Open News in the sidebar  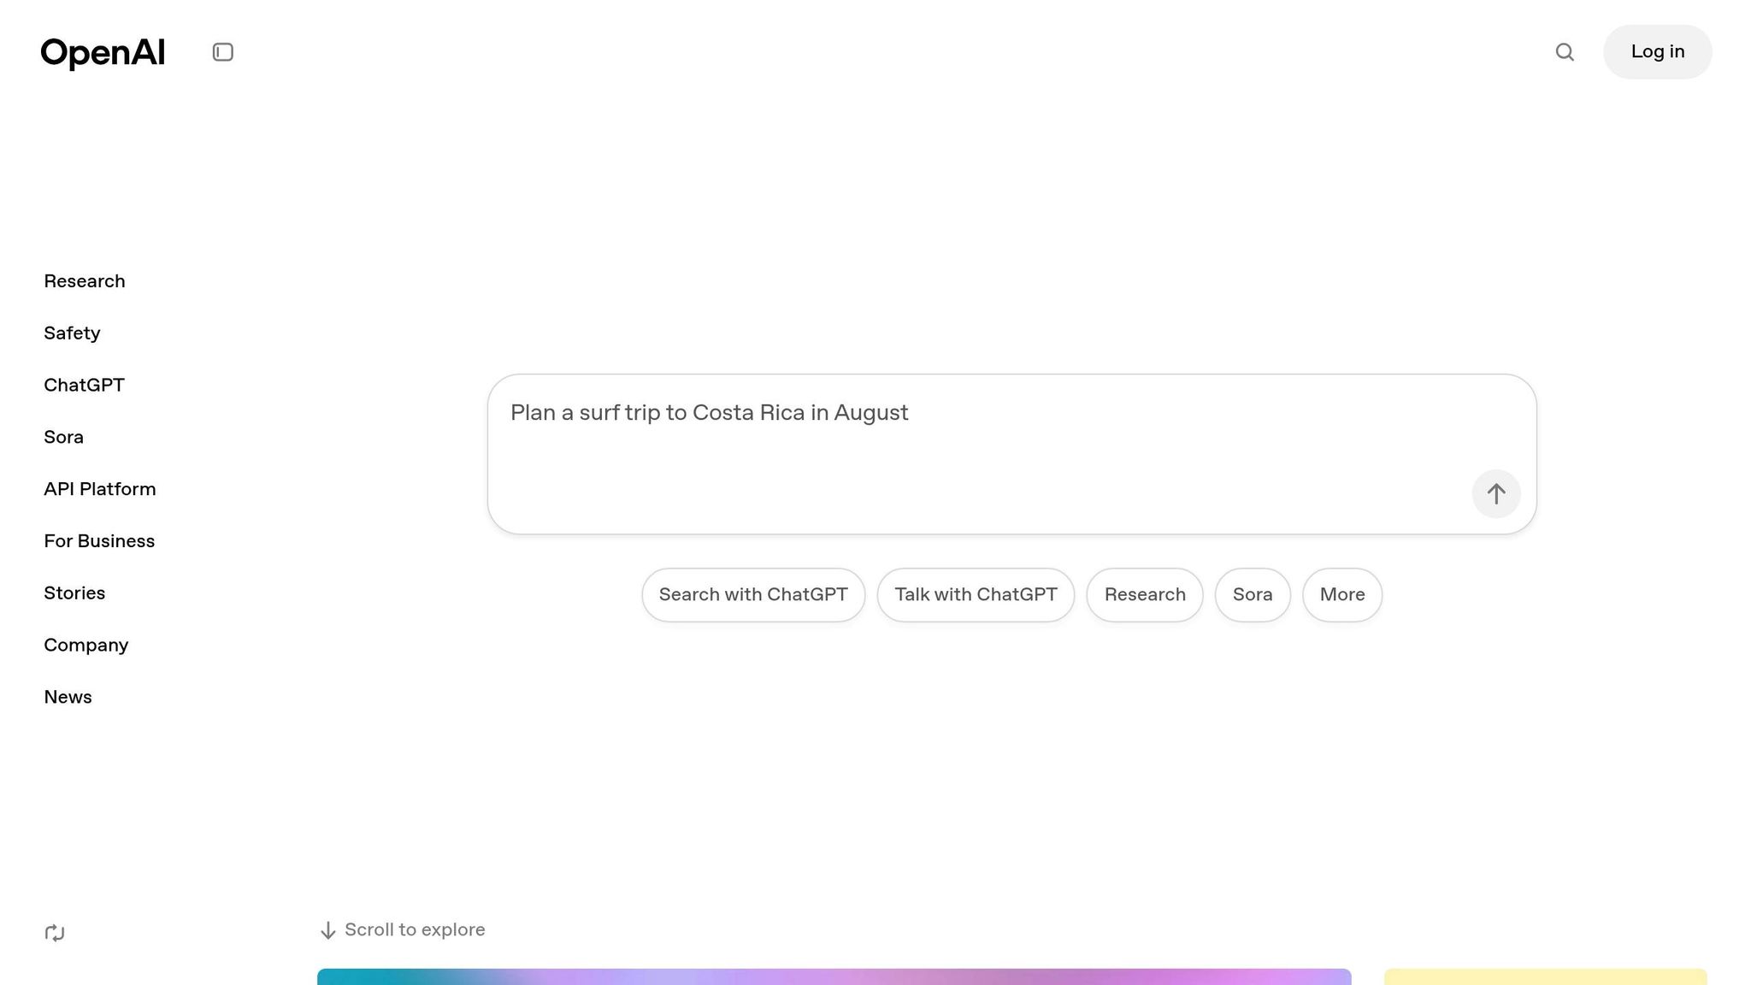[x=68, y=698]
